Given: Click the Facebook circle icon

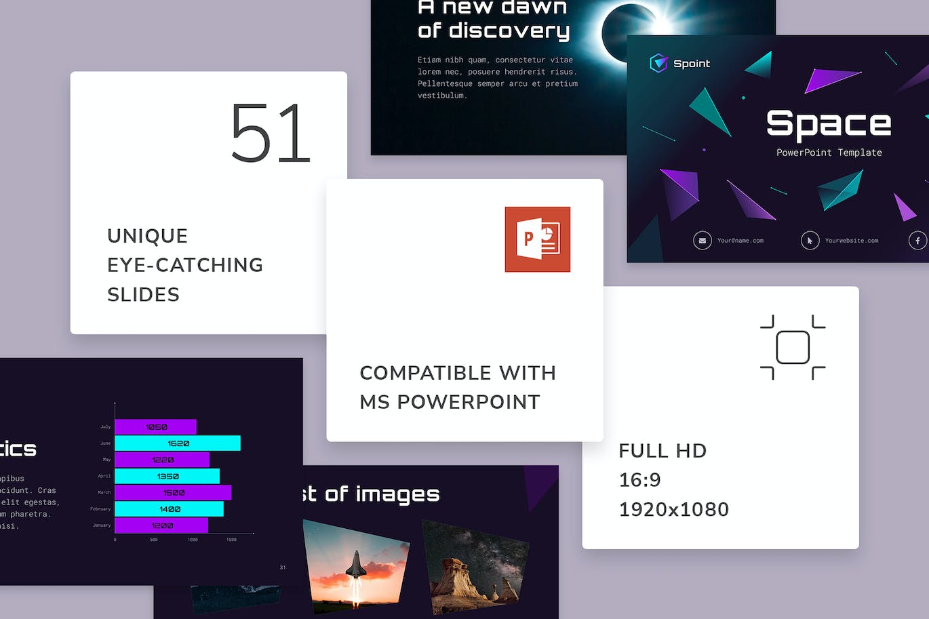Looking at the screenshot, I should coord(917,241).
